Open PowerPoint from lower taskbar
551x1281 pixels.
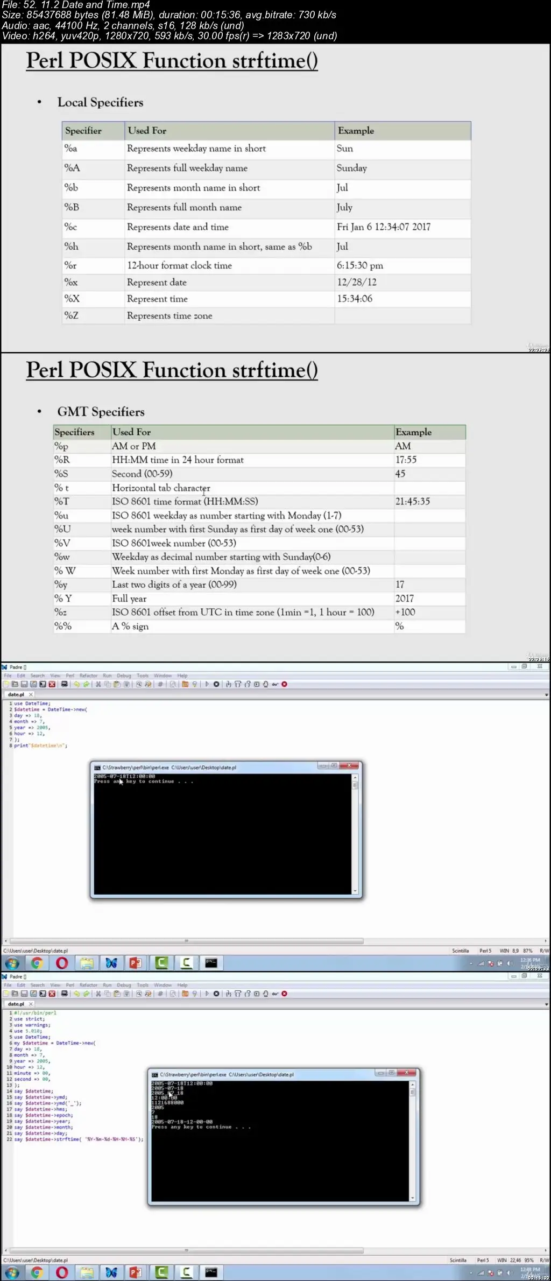(x=136, y=1272)
